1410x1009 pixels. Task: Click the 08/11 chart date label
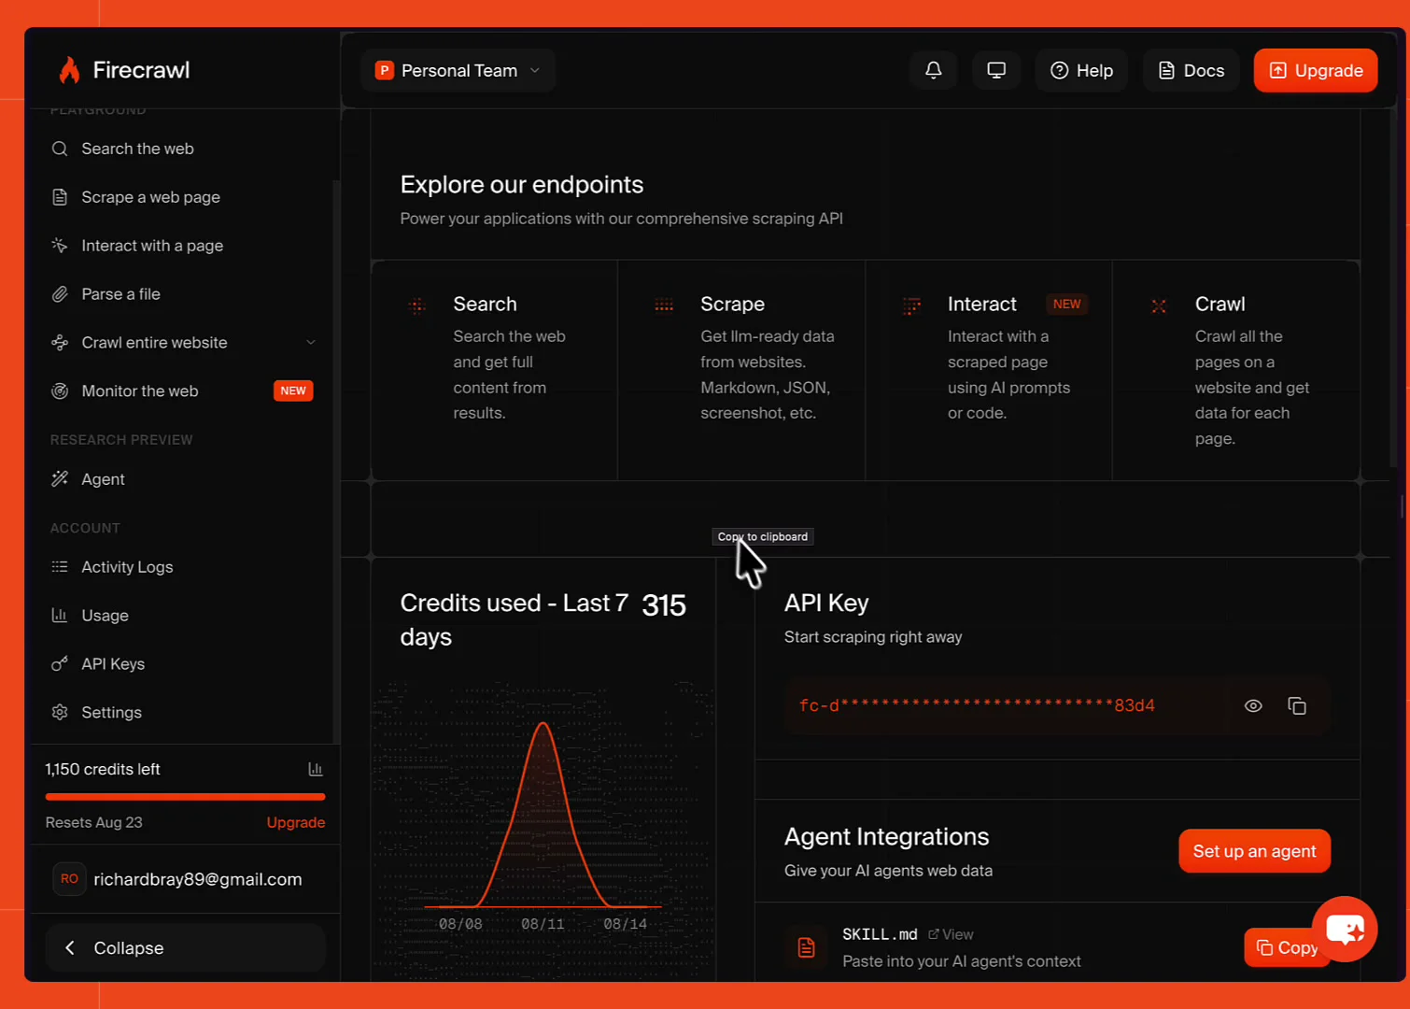tap(543, 924)
